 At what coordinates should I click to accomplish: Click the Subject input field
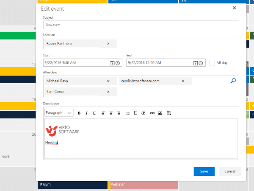tap(141, 25)
